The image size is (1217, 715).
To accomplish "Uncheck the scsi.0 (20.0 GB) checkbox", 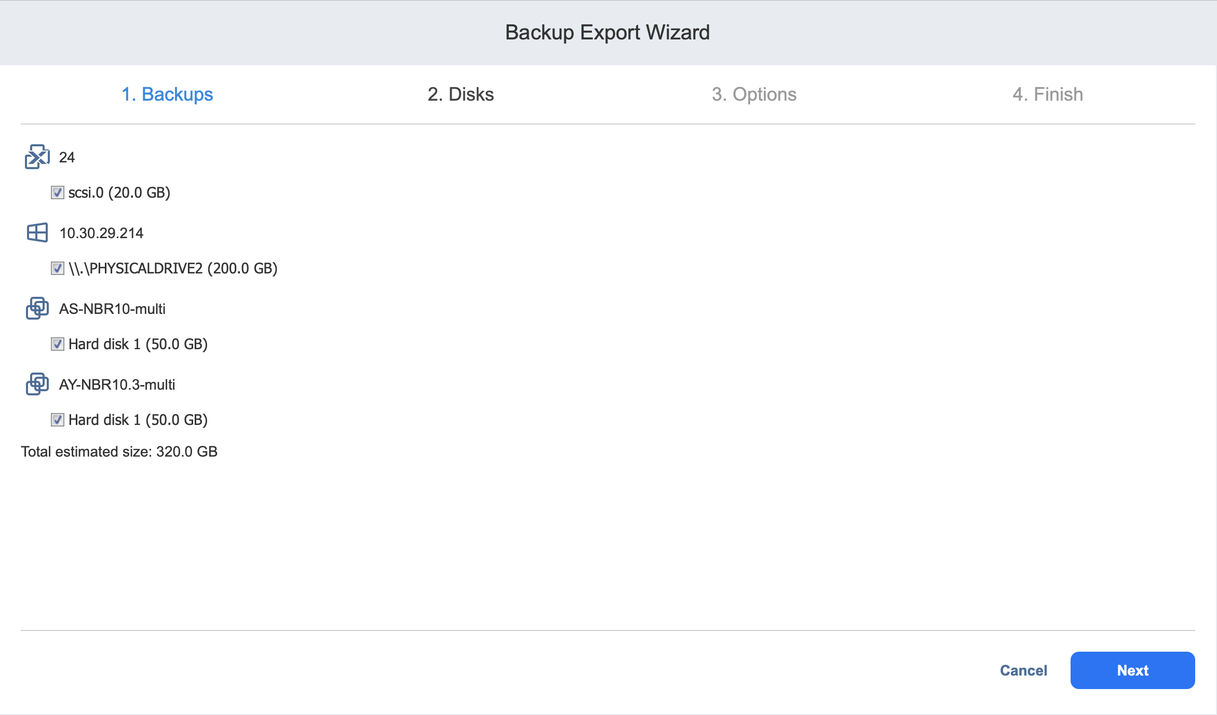I will (x=58, y=192).
